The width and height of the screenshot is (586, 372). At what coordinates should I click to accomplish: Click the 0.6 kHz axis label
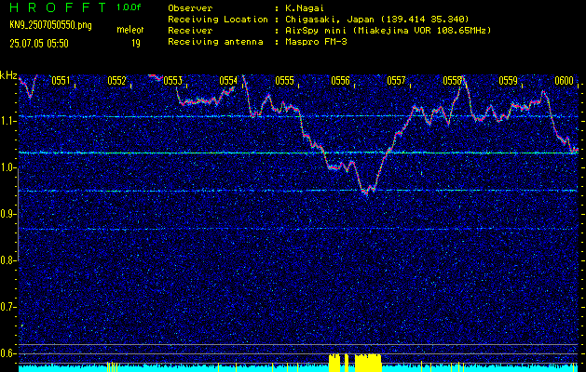pos(8,353)
